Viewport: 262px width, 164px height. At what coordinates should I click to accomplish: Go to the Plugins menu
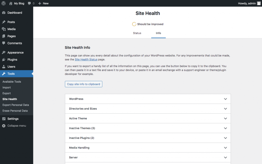tap(12, 60)
